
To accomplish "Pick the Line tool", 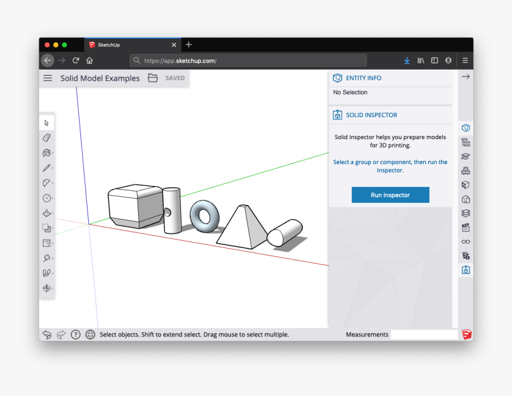I will (x=47, y=168).
